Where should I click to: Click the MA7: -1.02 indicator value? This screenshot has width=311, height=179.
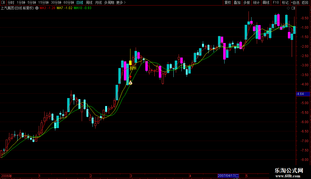pyautogui.click(x=64, y=8)
